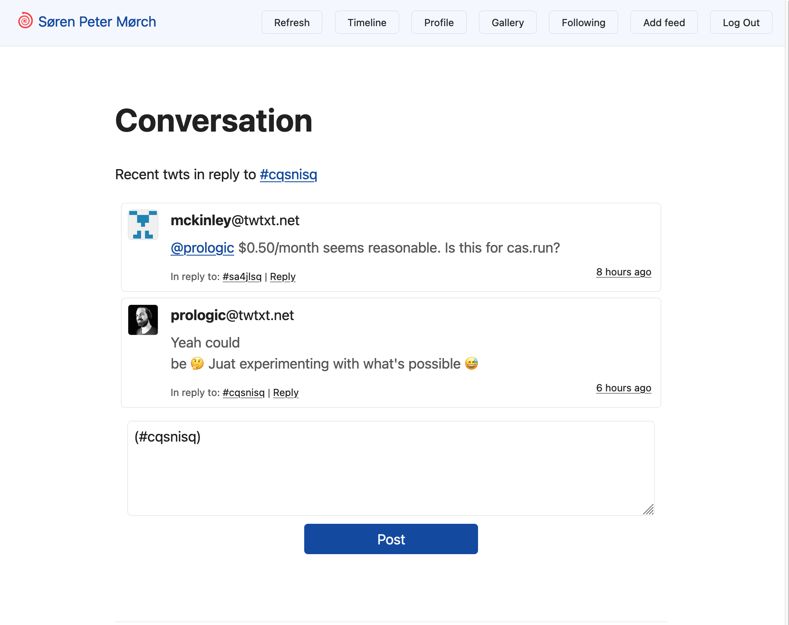Follow the #cqsnisq link in the subtitle
Viewport: 789px width, 625px height.
288,175
